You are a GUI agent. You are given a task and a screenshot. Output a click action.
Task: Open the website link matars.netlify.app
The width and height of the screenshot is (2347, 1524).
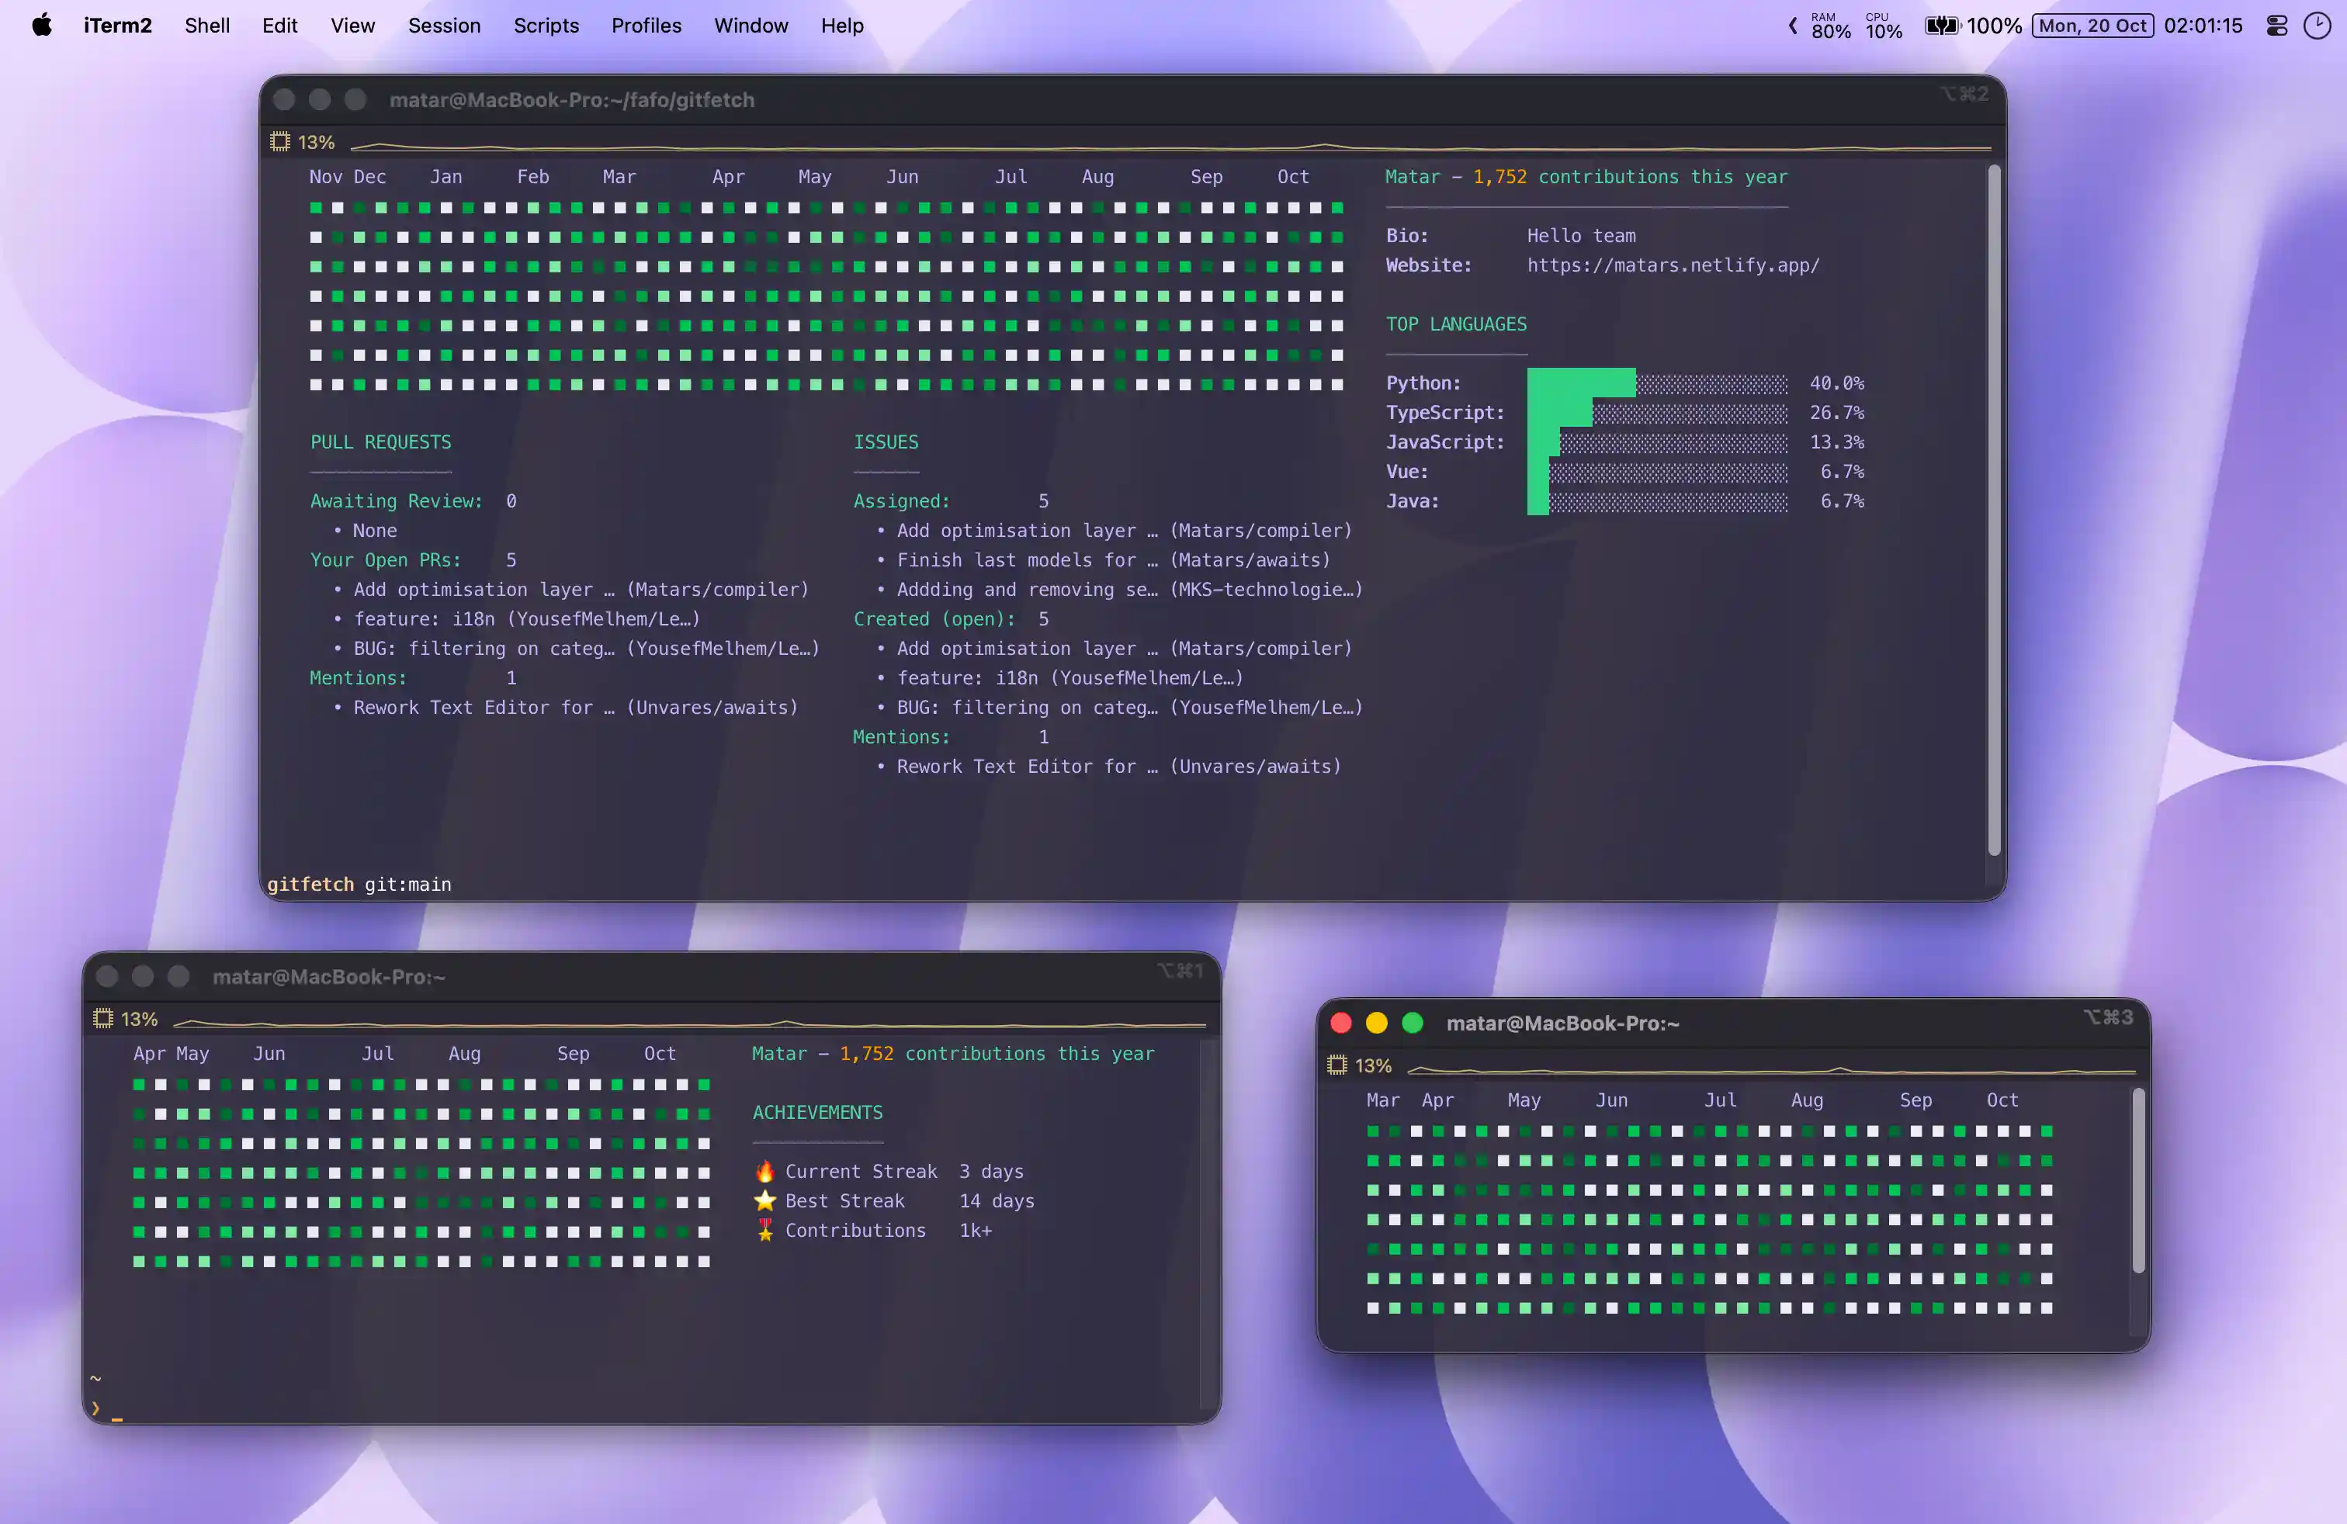click(x=1673, y=265)
